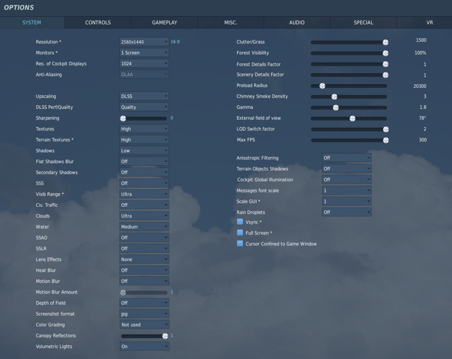
Task: Open the Heat Blur dropdown
Action: pyautogui.click(x=144, y=270)
